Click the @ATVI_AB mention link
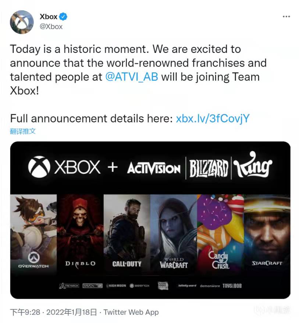Viewport: 299px width, 323px height. 132,77
